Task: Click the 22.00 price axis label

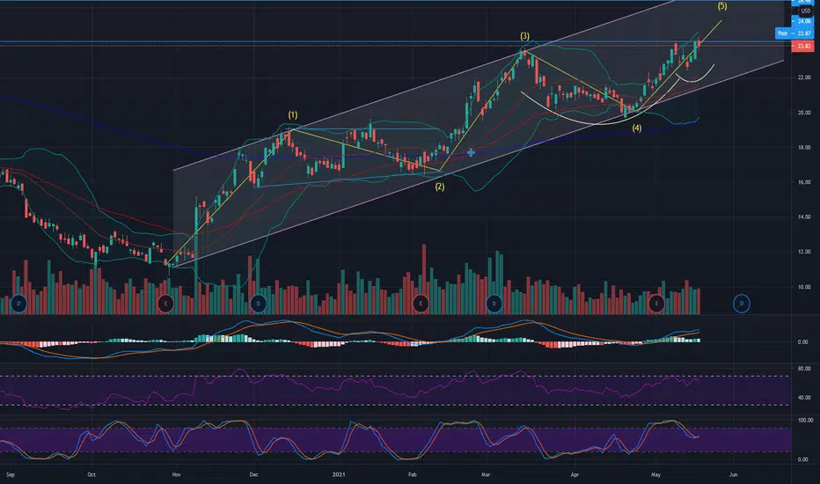Action: point(804,77)
